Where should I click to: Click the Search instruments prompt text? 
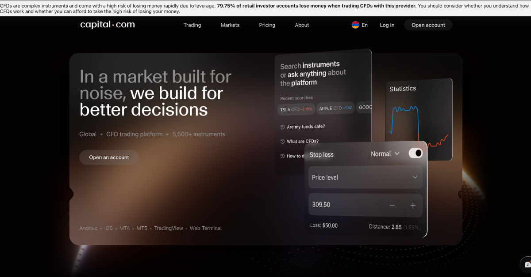313,74
